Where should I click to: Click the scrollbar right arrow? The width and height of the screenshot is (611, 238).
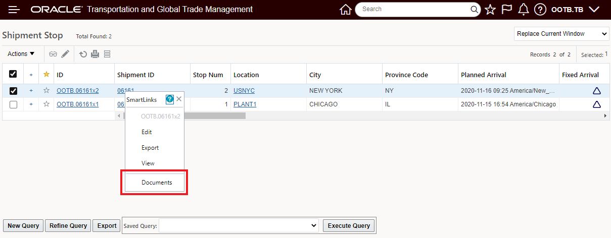coord(605,115)
